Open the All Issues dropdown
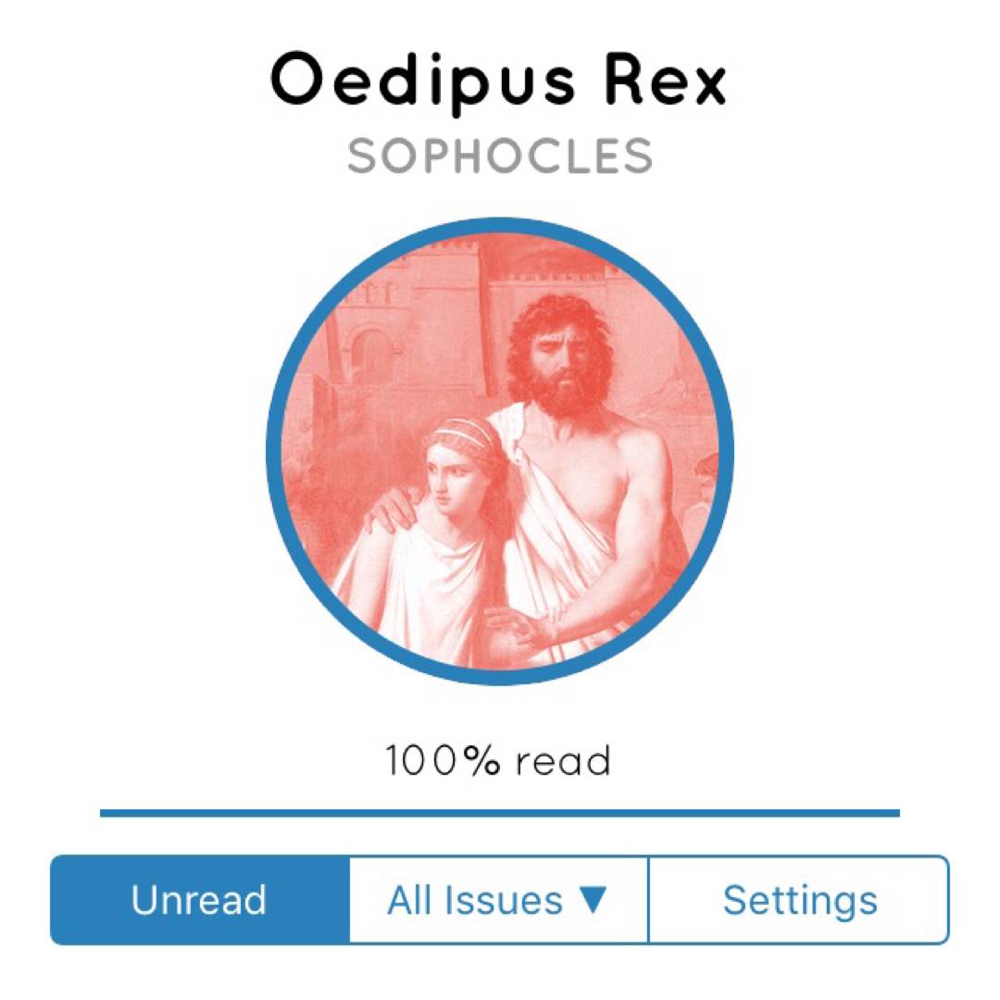This screenshot has height=1000, width=1000. tap(498, 900)
